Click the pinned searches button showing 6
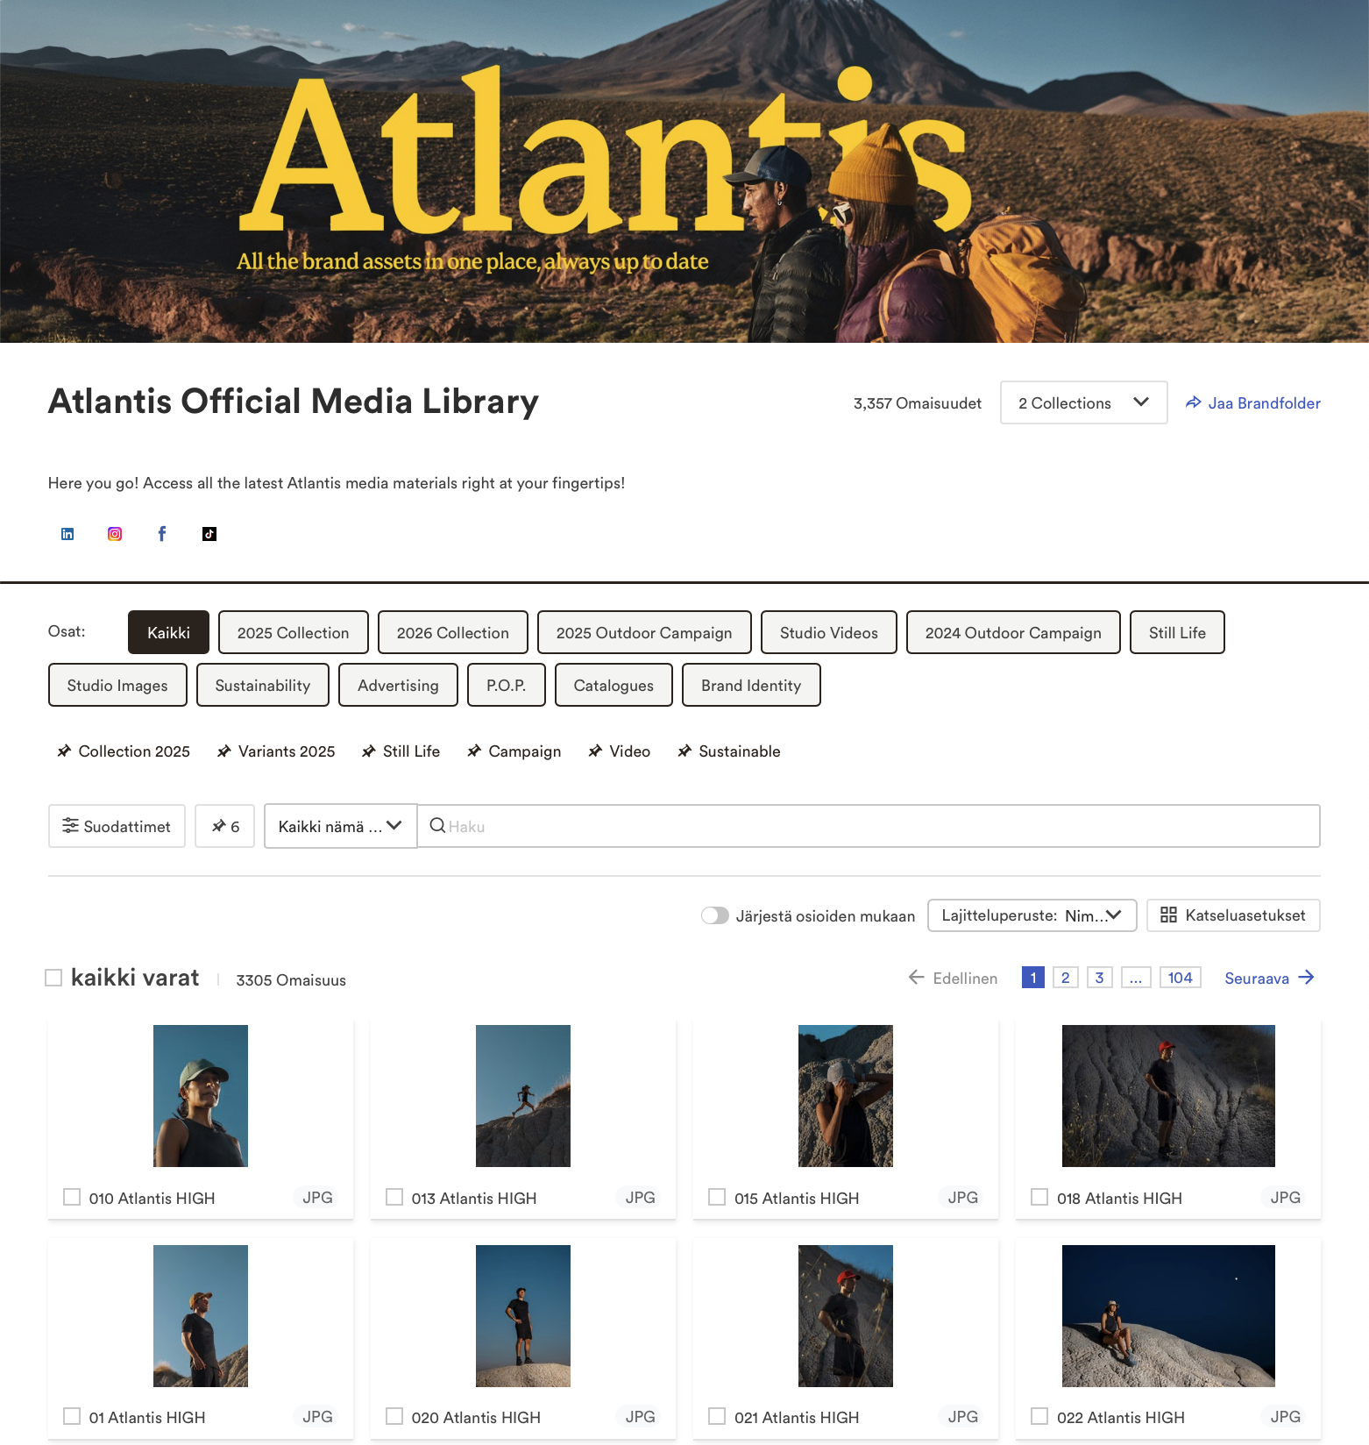The image size is (1369, 1445). (x=225, y=826)
